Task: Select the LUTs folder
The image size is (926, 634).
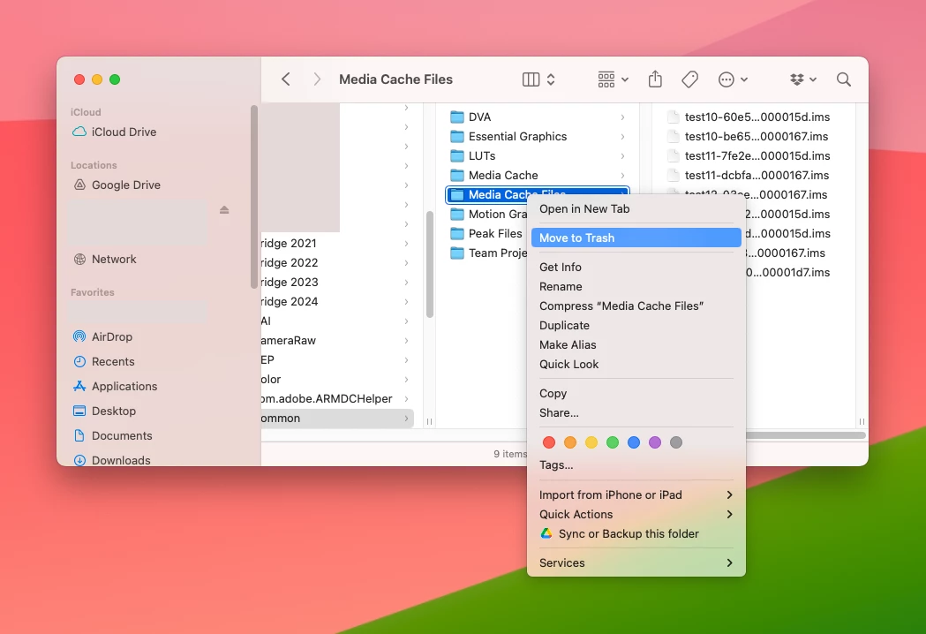Action: 536,156
